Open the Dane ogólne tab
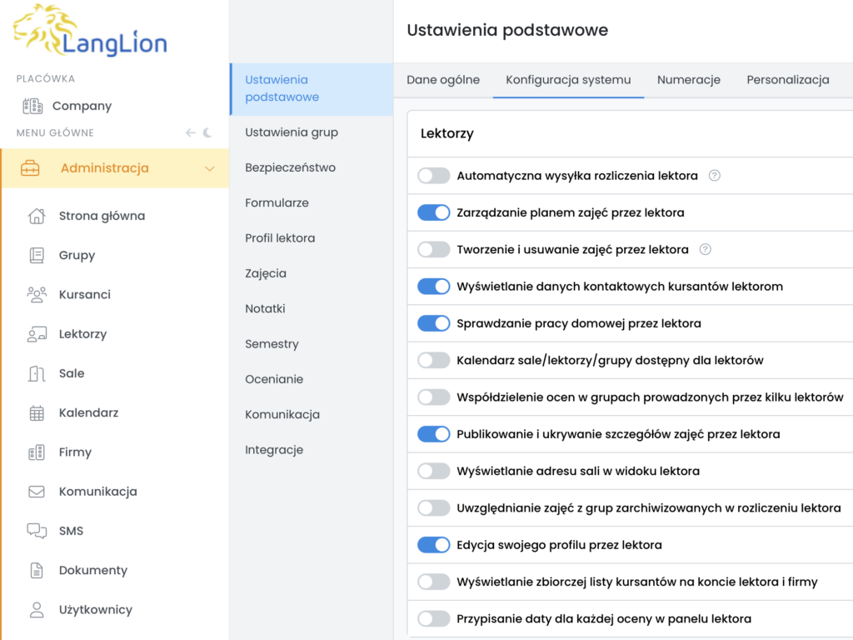This screenshot has width=853, height=640. click(x=443, y=80)
